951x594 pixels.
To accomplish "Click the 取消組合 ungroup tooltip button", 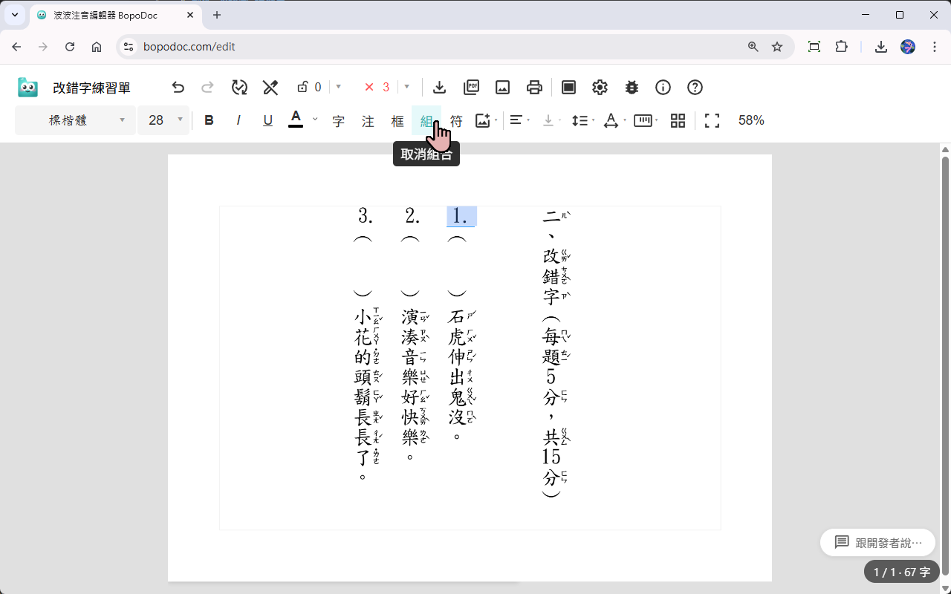I will click(426, 154).
